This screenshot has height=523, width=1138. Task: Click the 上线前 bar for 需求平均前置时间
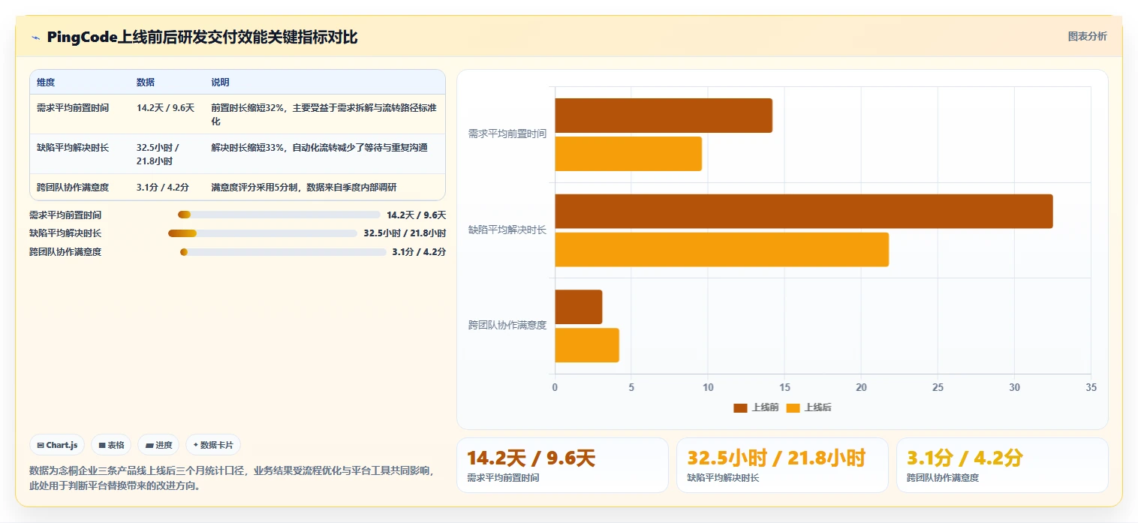point(664,116)
